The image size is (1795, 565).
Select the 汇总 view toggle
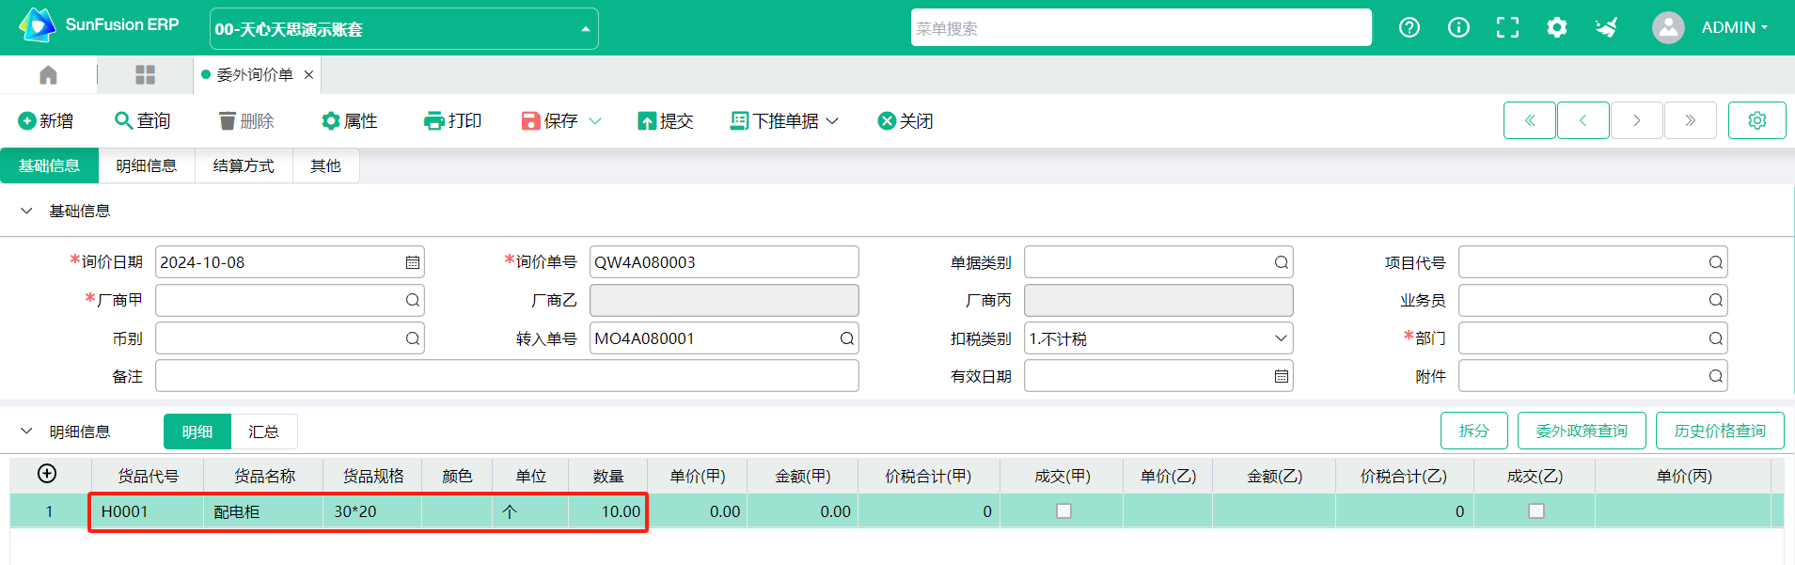[264, 432]
